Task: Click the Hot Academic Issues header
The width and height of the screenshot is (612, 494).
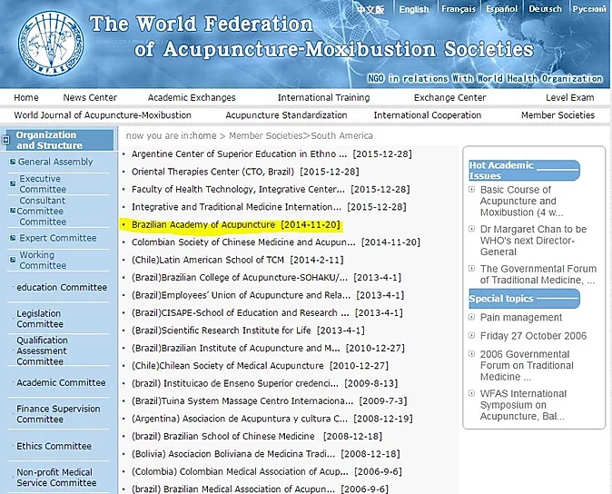Action: pyautogui.click(x=524, y=171)
